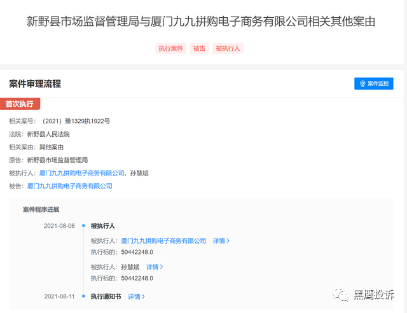Expand 详情 next to 孙慧斌 in timeline
407x313 pixels.
(x=155, y=267)
